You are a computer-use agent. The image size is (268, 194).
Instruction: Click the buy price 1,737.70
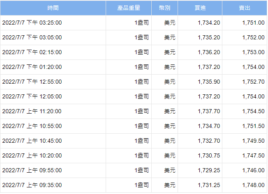pos(209,111)
